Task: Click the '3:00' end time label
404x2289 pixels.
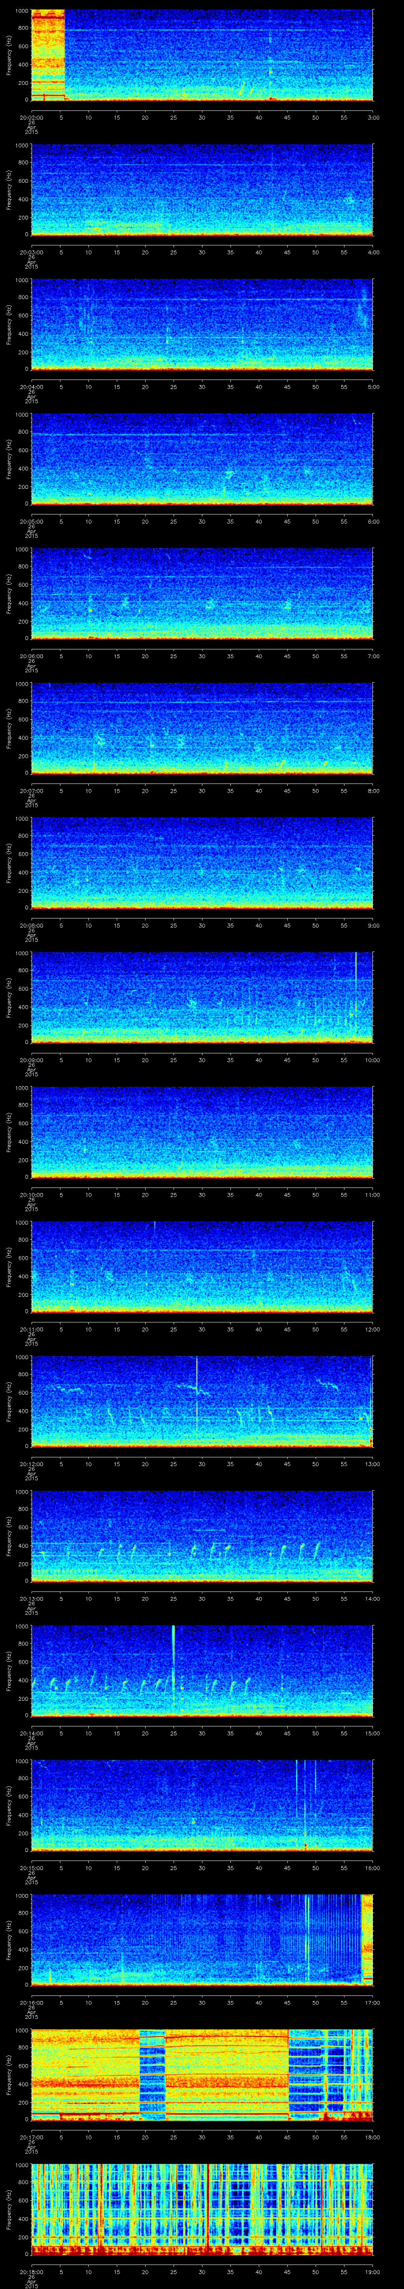Action: click(x=373, y=116)
